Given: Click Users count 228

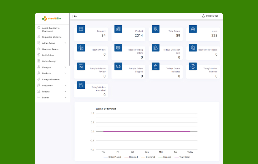Looking at the screenshot, I should click(x=215, y=36).
